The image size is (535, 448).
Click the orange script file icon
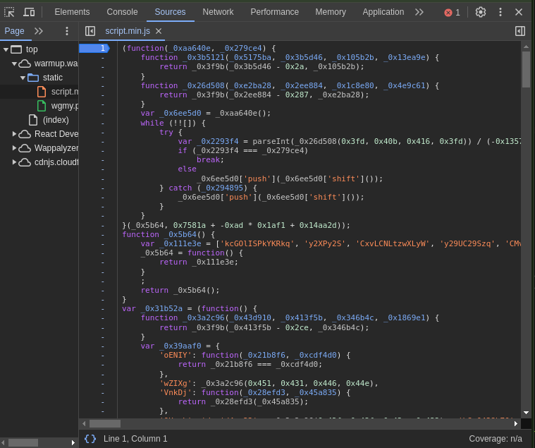point(42,92)
